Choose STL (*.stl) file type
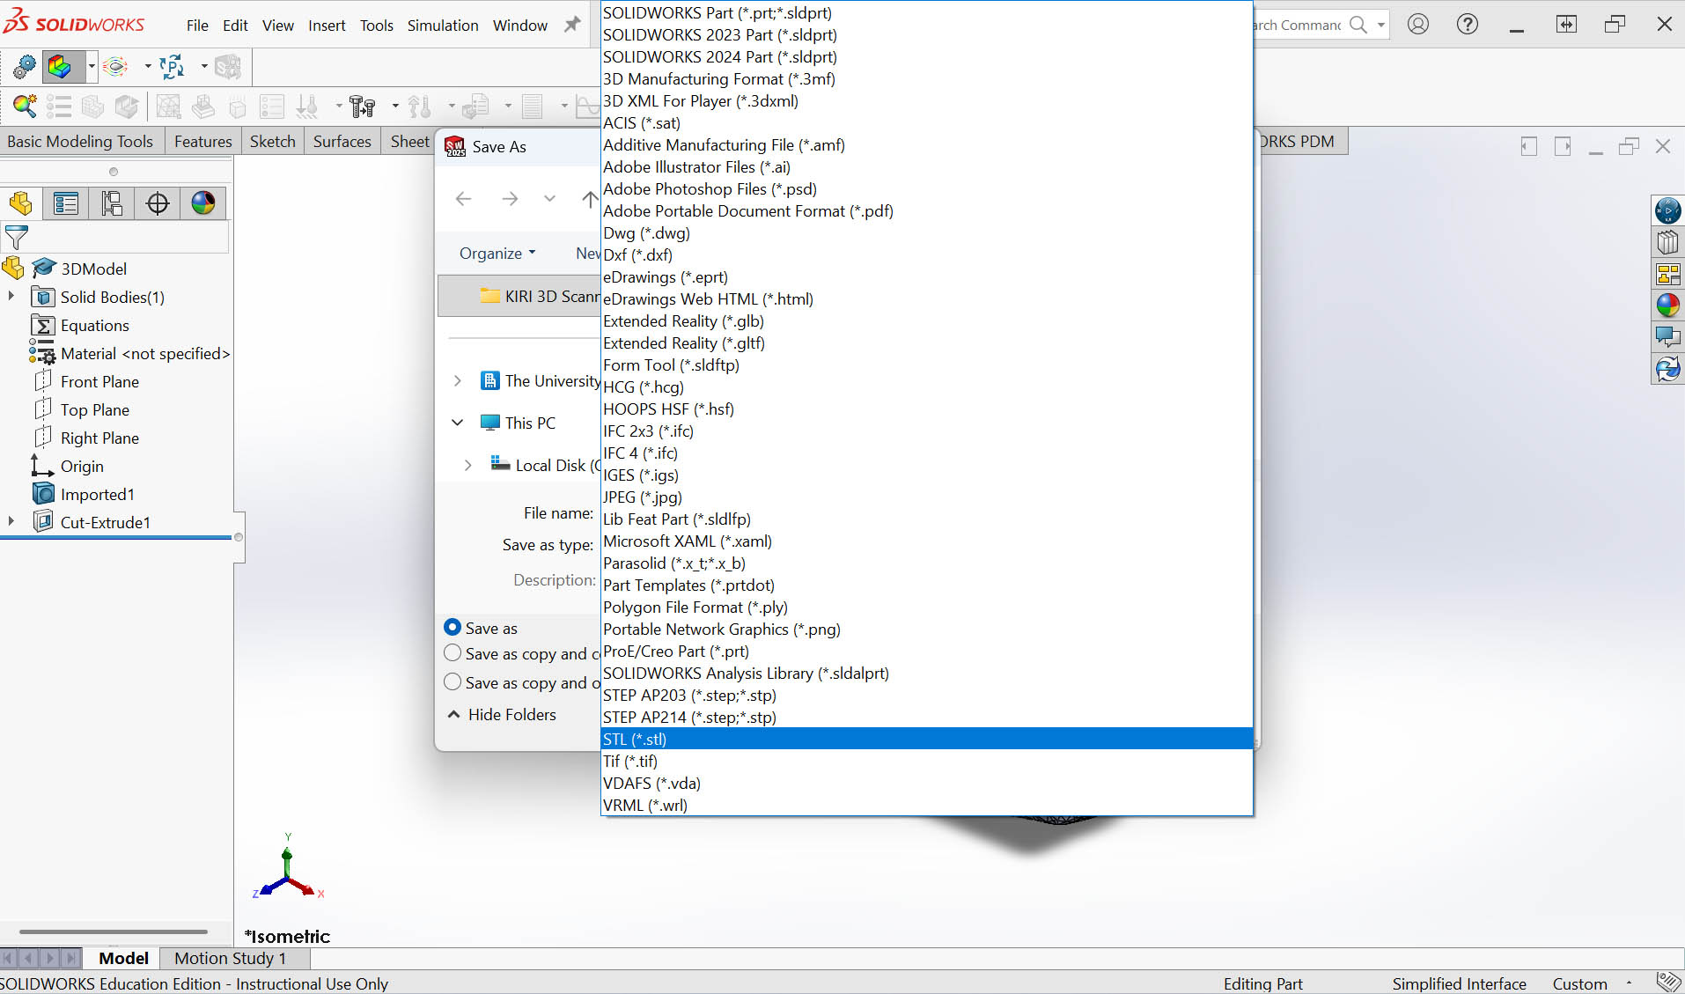 [926, 740]
